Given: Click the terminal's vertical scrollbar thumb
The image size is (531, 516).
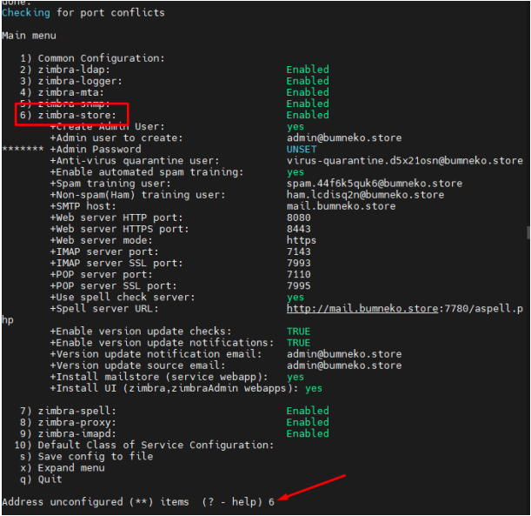Looking at the screenshot, I should point(528,233).
